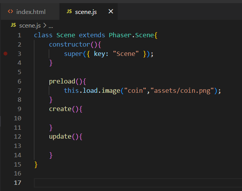Click 'load' on line 7
Screen dimensions: 242x191
[x=90, y=90]
